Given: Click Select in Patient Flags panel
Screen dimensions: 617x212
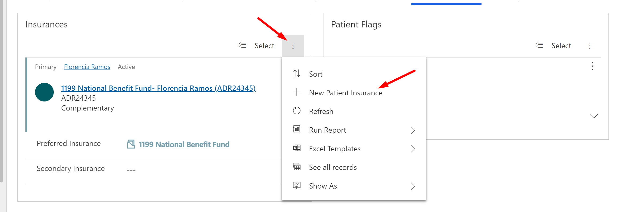Looking at the screenshot, I should pos(561,46).
